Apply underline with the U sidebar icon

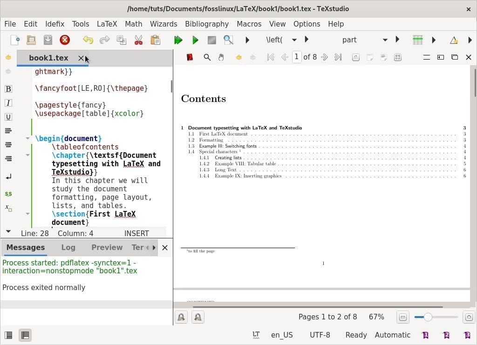[x=8, y=117]
